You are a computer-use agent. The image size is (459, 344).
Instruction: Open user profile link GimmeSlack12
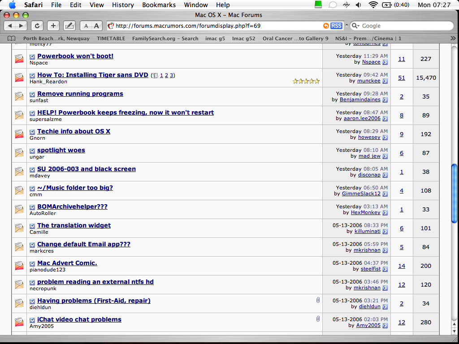(x=361, y=193)
